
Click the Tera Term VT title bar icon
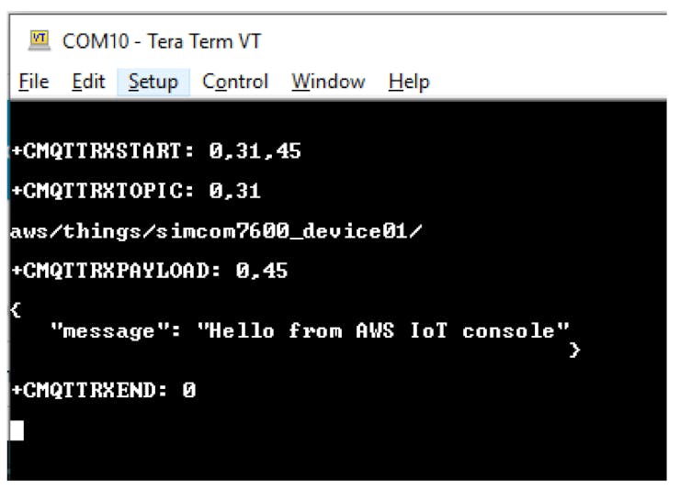click(40, 40)
